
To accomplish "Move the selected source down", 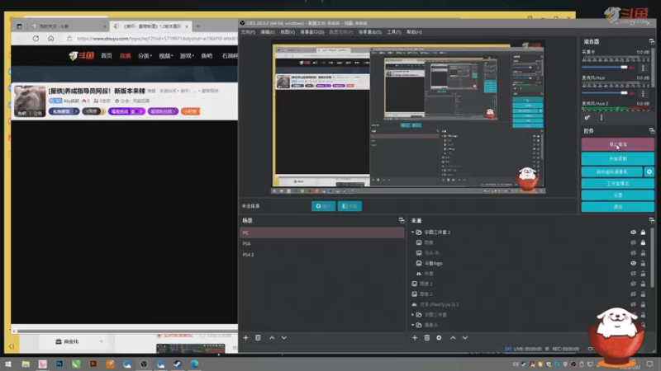I will point(465,338).
